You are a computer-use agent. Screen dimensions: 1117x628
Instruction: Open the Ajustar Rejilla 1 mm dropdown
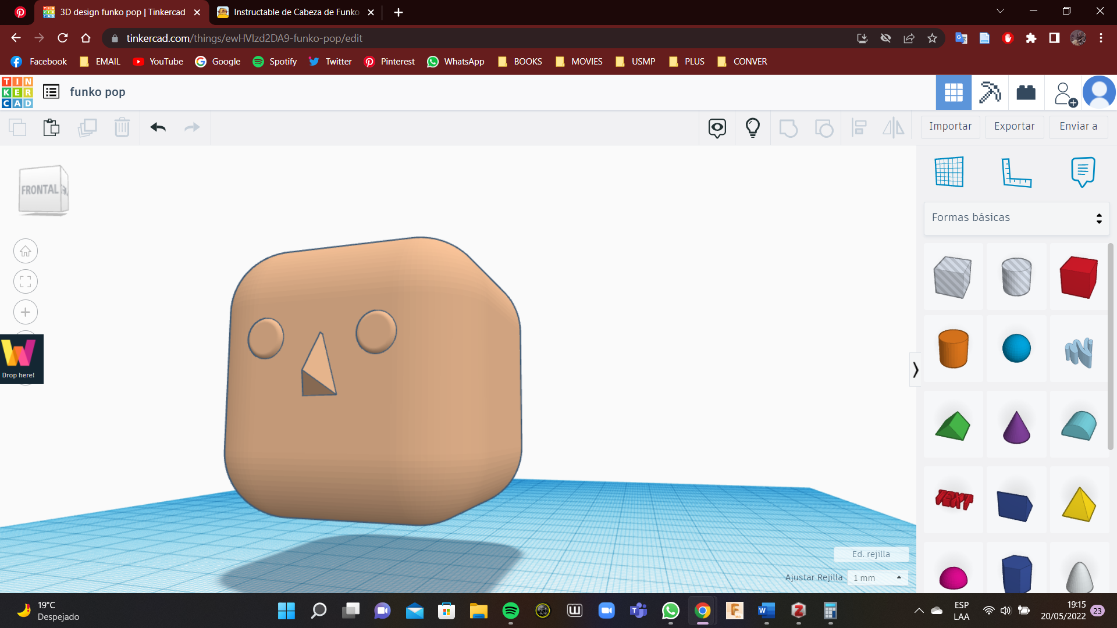click(877, 577)
